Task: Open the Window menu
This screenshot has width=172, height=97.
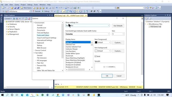Action: tap(42, 5)
